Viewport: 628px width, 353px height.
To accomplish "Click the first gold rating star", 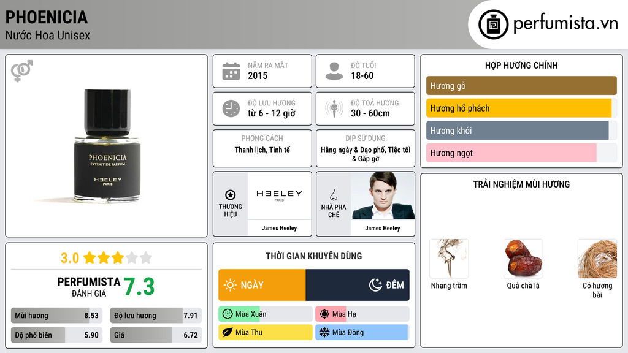I will coord(90,257).
